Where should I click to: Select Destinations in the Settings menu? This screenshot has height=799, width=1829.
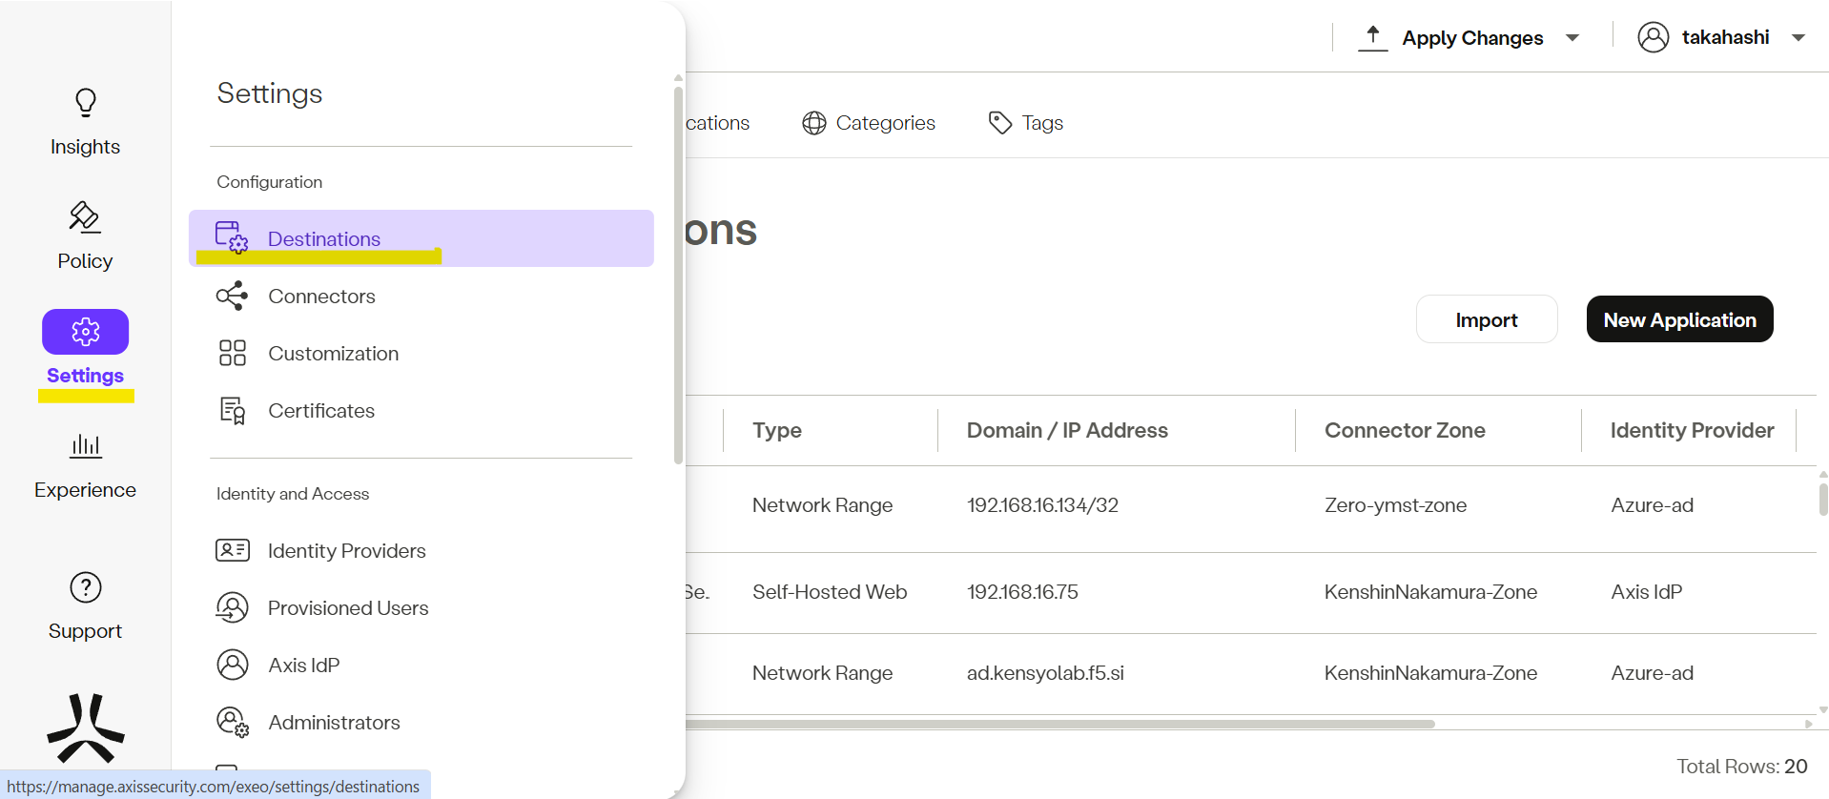(324, 238)
